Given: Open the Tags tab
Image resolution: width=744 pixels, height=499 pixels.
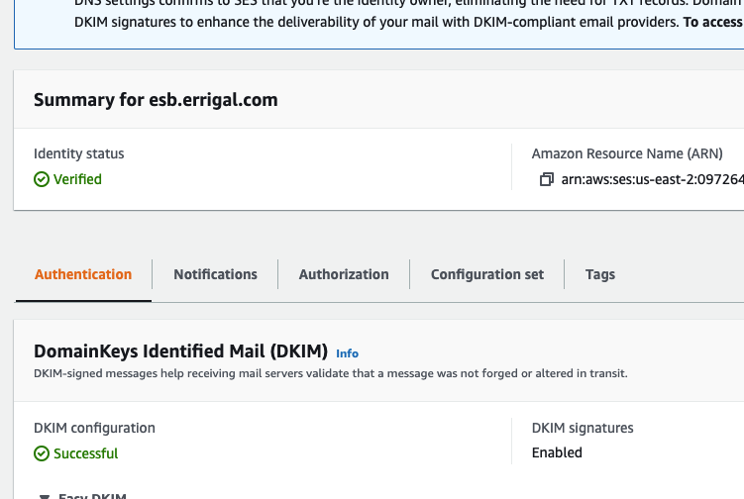Looking at the screenshot, I should coord(600,274).
